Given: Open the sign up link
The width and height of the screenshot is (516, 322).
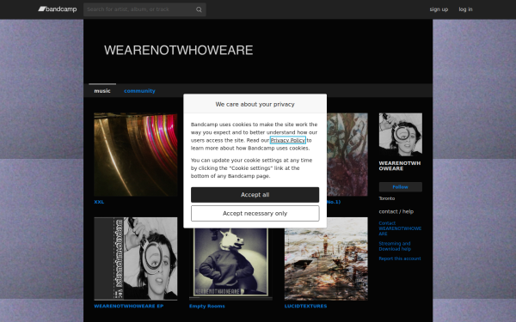Looking at the screenshot, I should (x=439, y=9).
